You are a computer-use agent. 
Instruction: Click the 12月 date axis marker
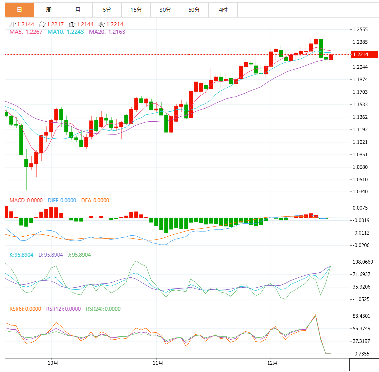[272, 363]
